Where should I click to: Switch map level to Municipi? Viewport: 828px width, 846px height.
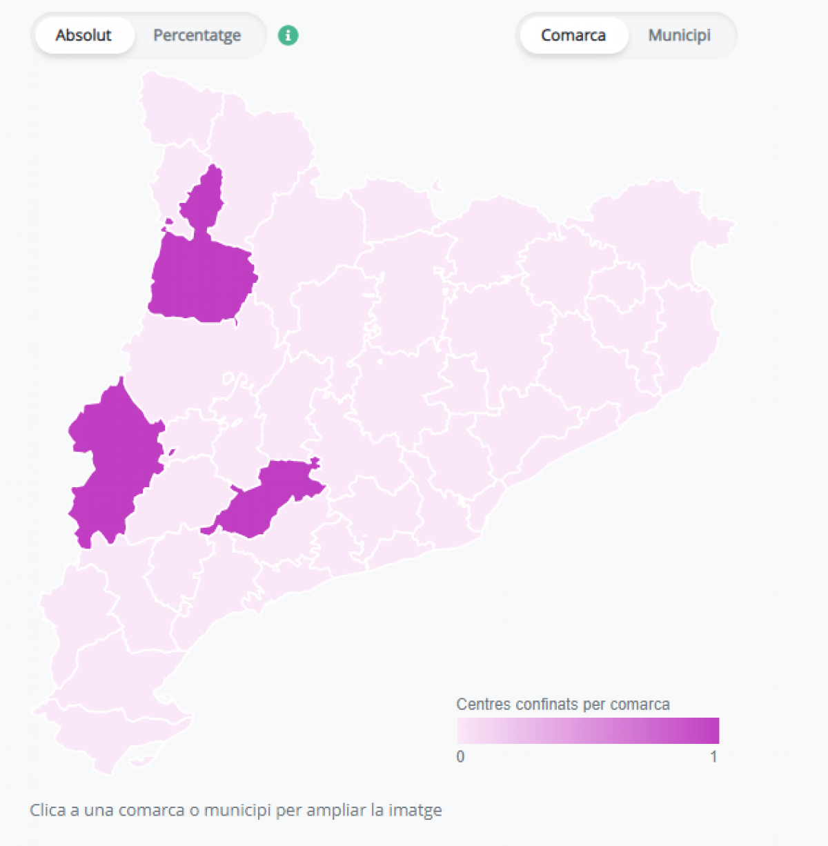click(679, 35)
